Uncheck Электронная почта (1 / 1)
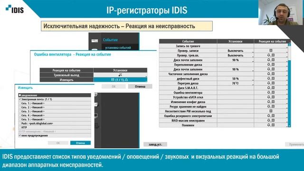 tap(20, 99)
